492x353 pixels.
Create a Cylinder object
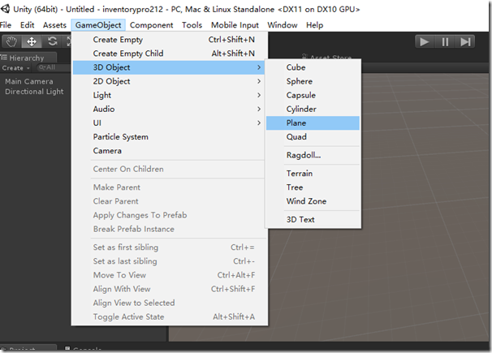pos(313,109)
